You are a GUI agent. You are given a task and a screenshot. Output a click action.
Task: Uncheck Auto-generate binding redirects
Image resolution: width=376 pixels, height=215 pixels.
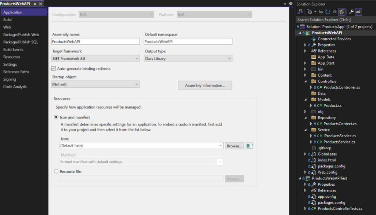[x=53, y=68]
